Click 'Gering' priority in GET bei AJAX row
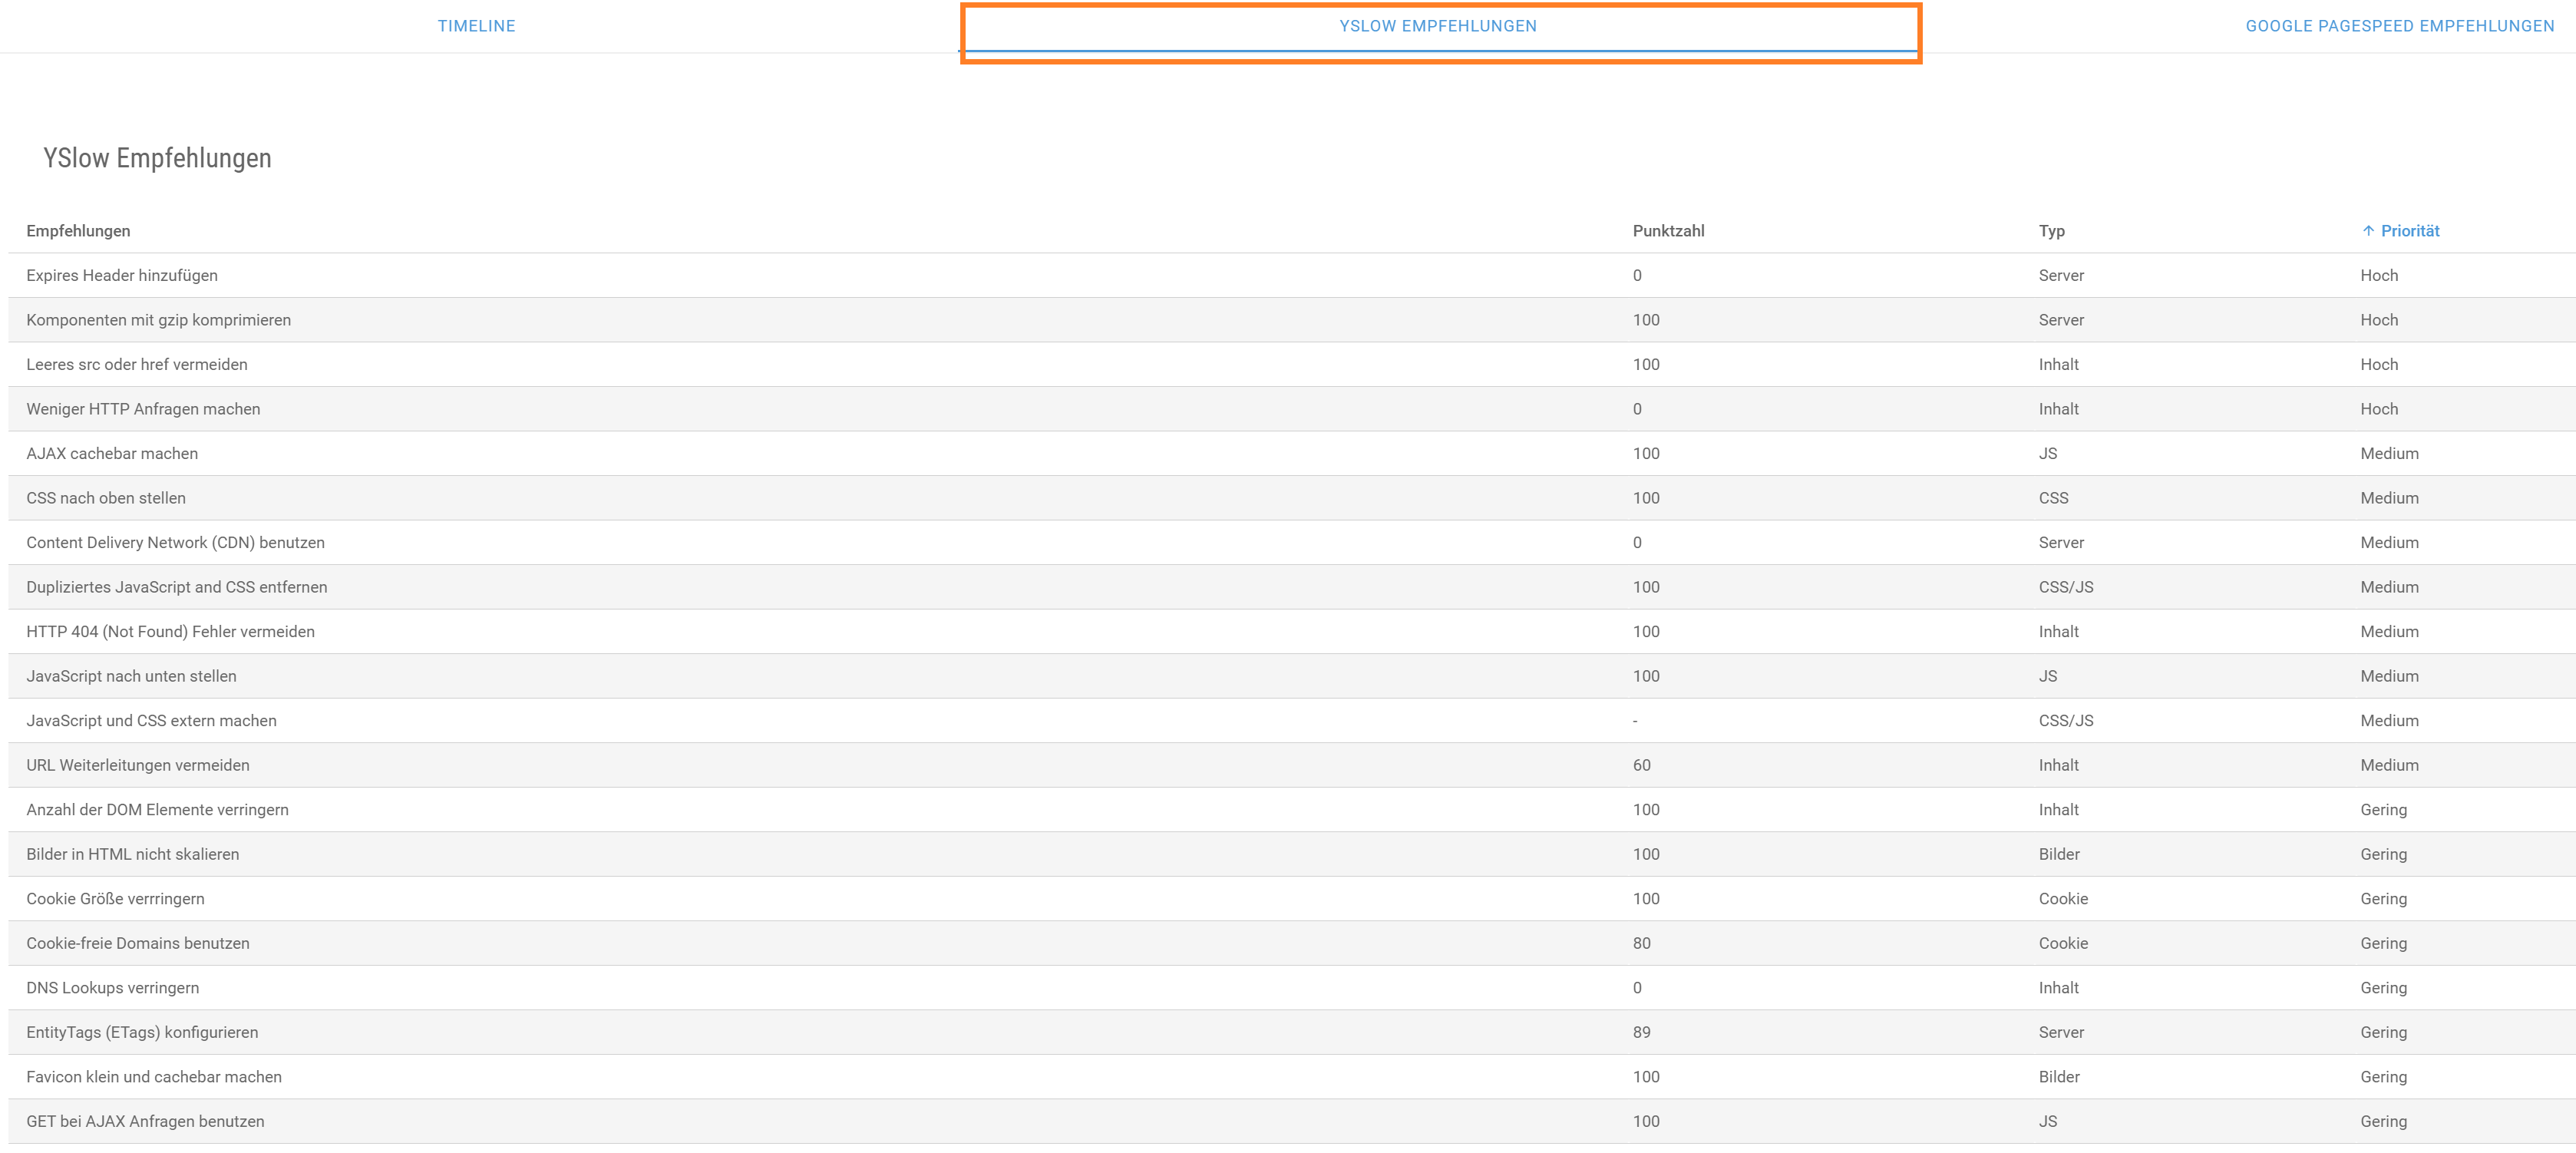The width and height of the screenshot is (2576, 1153). click(x=2383, y=1121)
